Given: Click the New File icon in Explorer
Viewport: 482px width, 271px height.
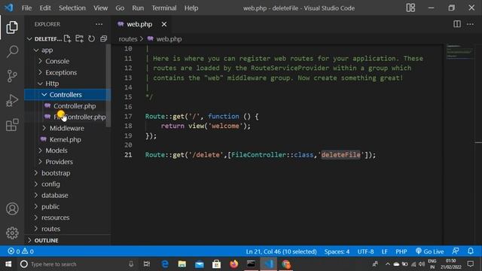Looking at the screenshot, I should tap(67, 38).
